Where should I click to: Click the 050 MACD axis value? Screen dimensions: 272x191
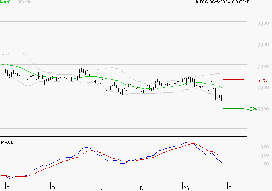pos(263,147)
